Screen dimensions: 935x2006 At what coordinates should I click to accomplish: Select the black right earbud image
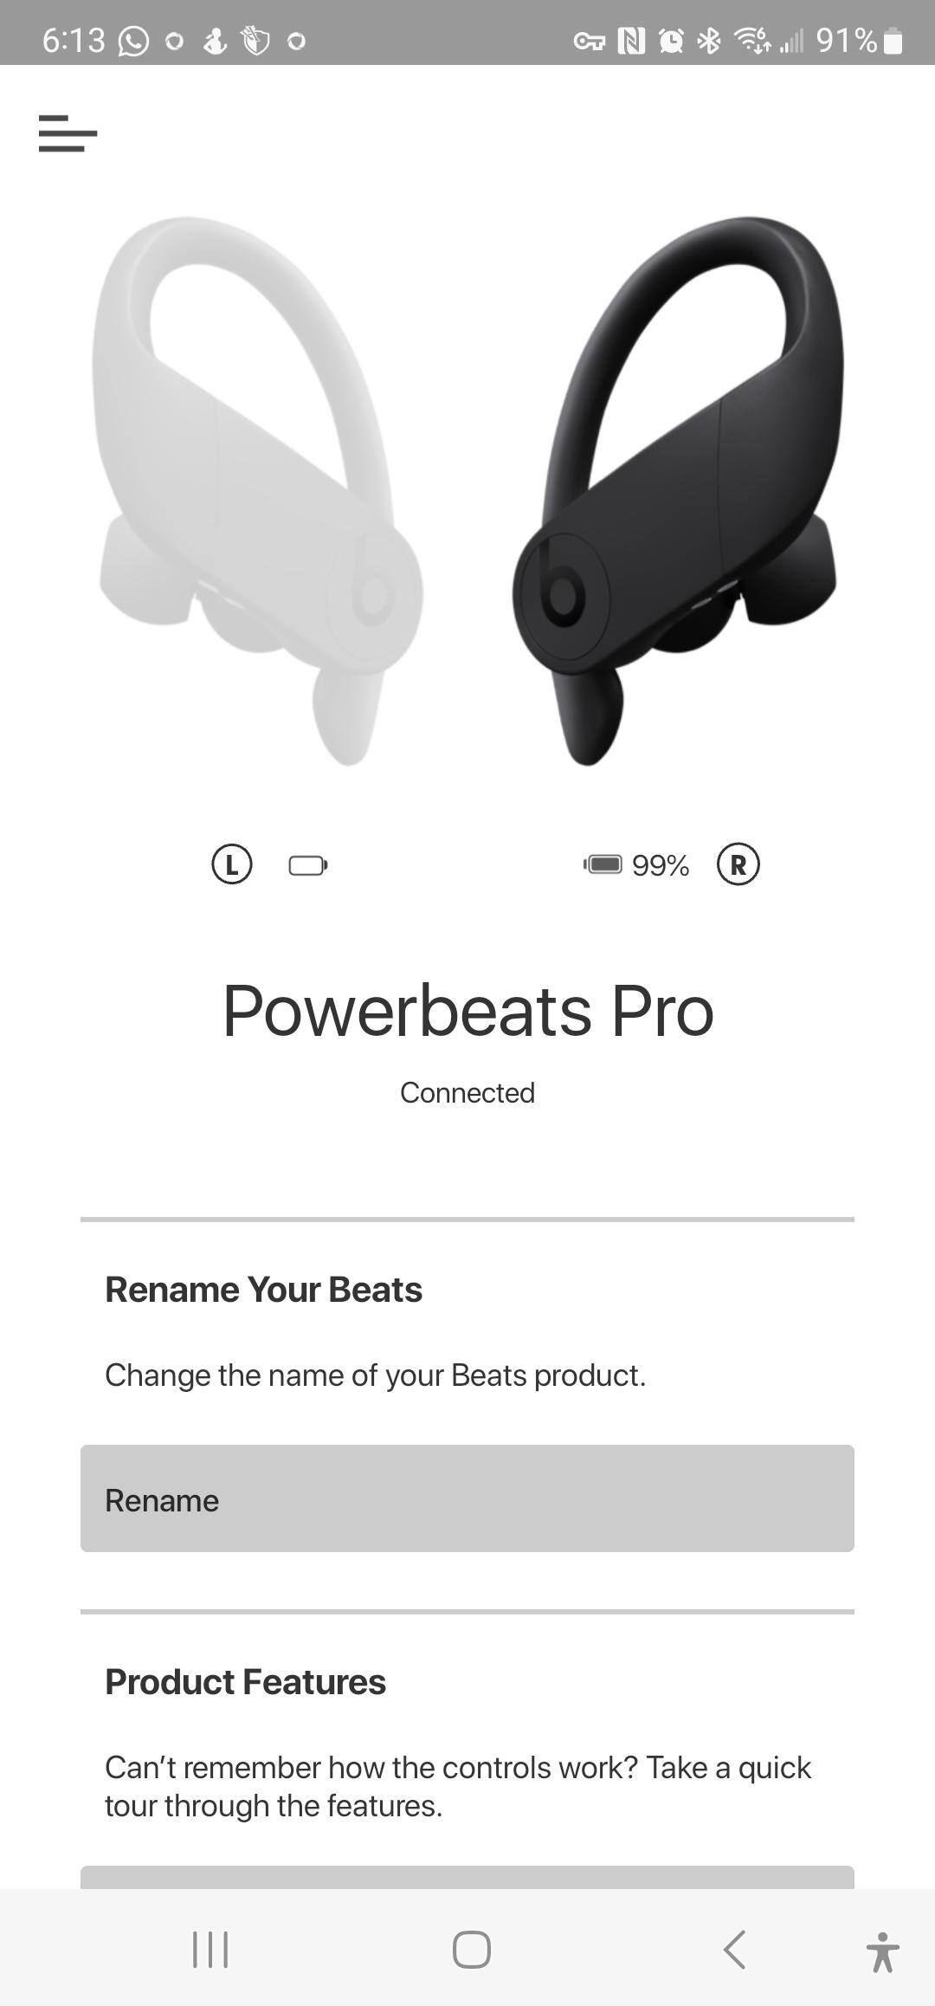coord(675,489)
